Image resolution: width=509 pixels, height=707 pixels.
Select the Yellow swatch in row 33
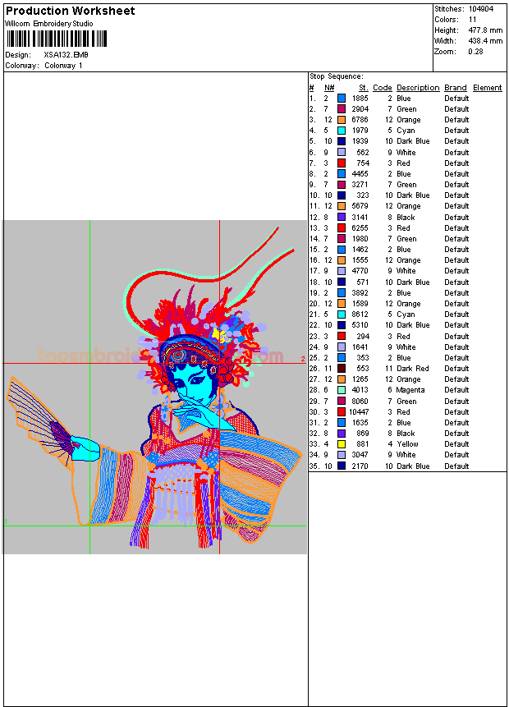click(342, 444)
